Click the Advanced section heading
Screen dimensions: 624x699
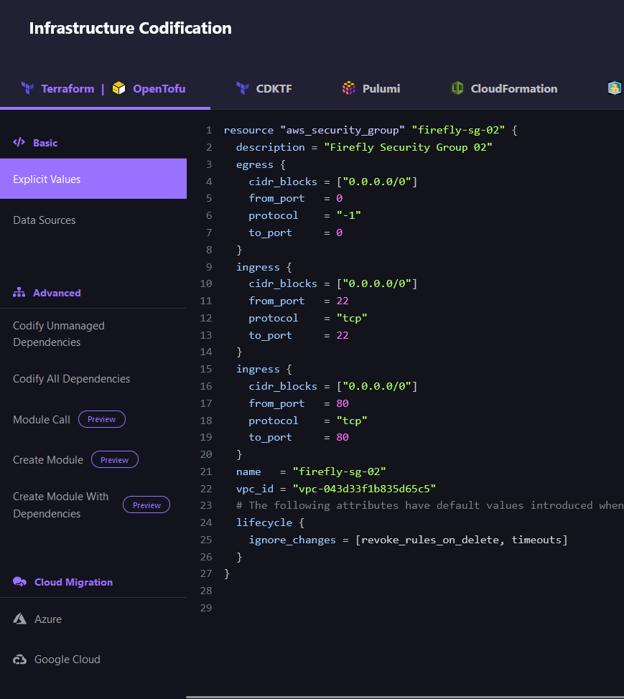[x=57, y=293]
